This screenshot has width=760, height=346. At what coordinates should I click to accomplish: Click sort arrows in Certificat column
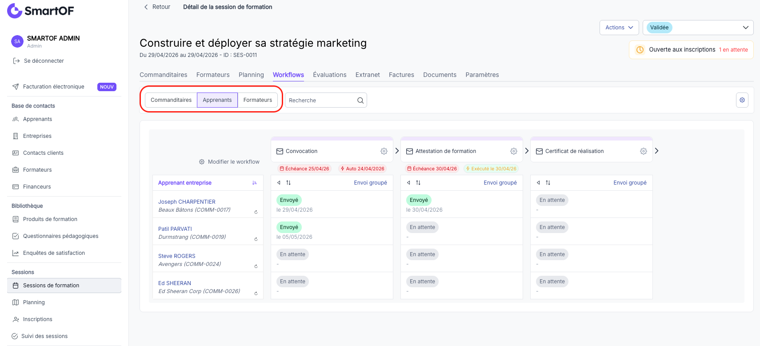coord(548,183)
